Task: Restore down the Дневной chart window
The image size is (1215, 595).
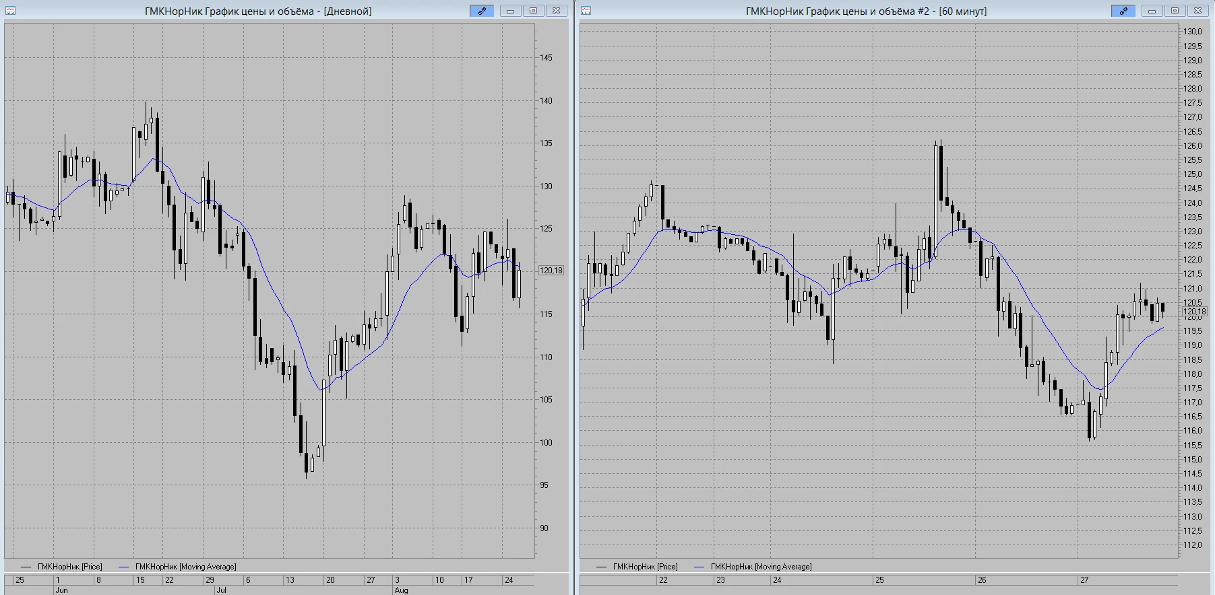Action: tap(533, 11)
